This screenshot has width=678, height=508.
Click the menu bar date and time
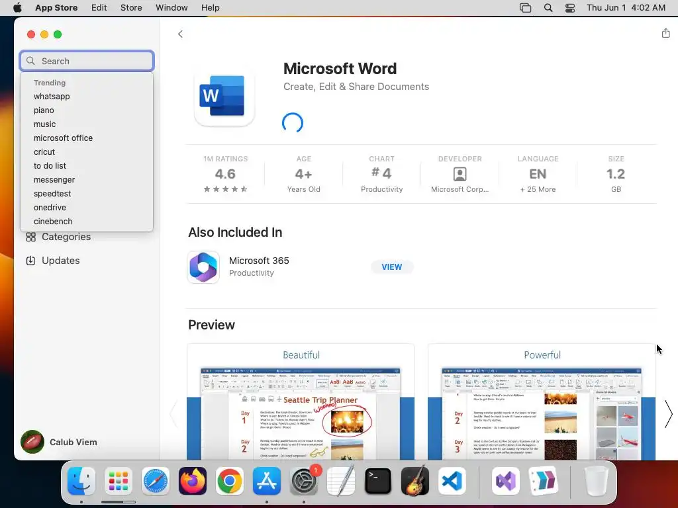pyautogui.click(x=626, y=8)
